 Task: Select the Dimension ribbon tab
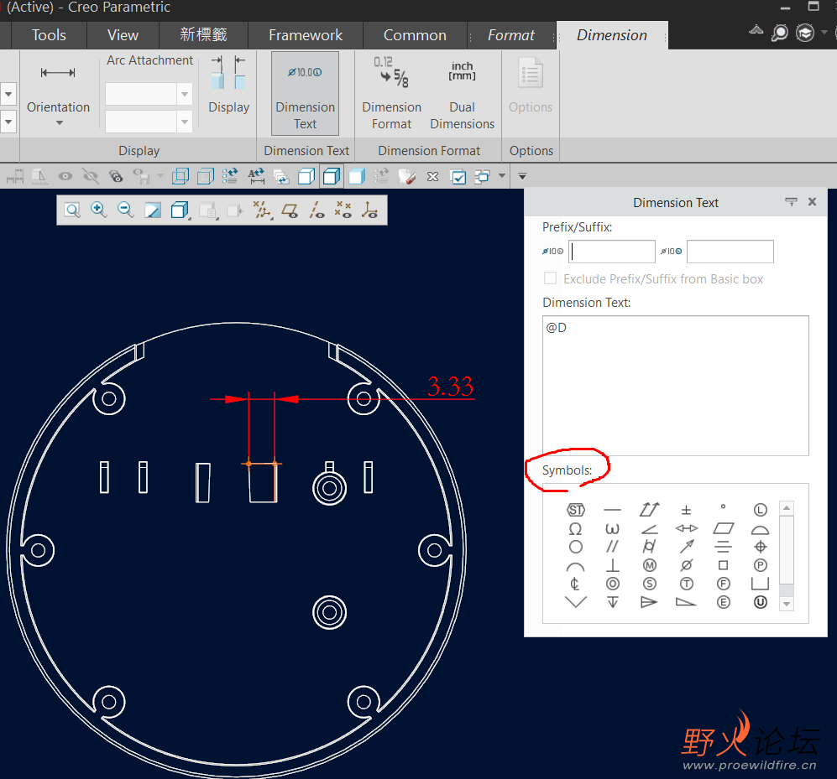612,35
